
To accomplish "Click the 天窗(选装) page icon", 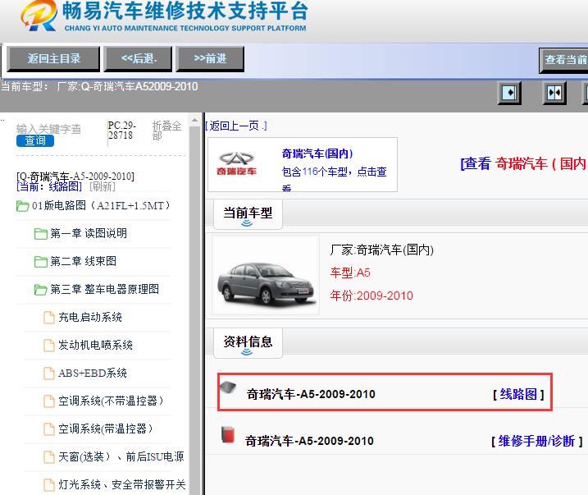I will pyautogui.click(x=48, y=456).
